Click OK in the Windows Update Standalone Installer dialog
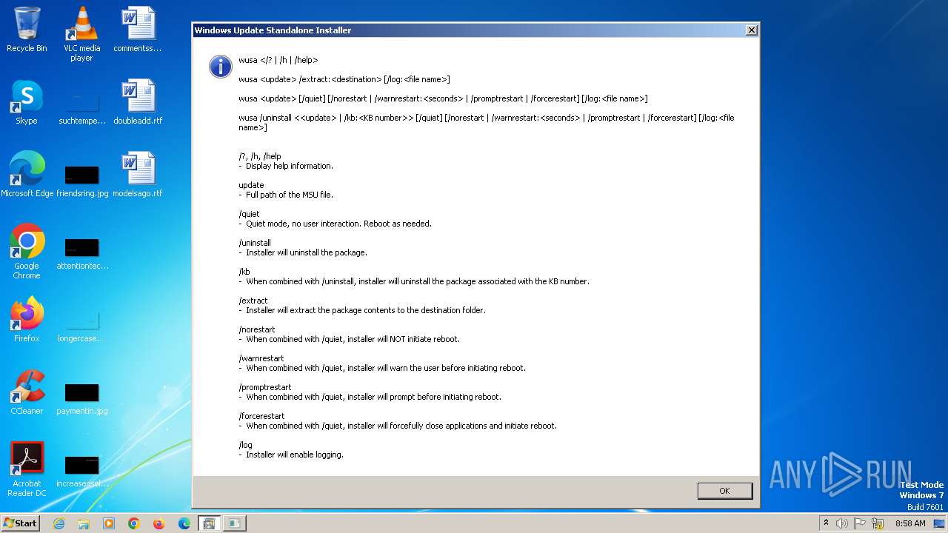 coord(724,491)
